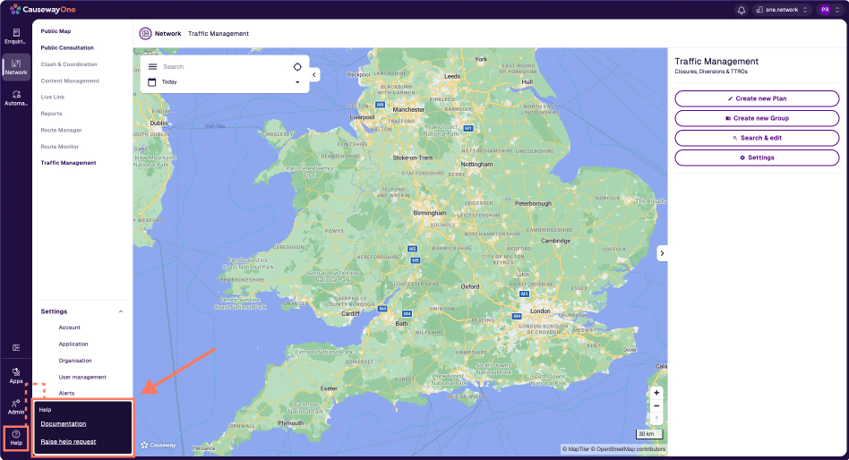Zoom in the map with plus button
Viewport: 849px width, 460px height.
pos(656,393)
